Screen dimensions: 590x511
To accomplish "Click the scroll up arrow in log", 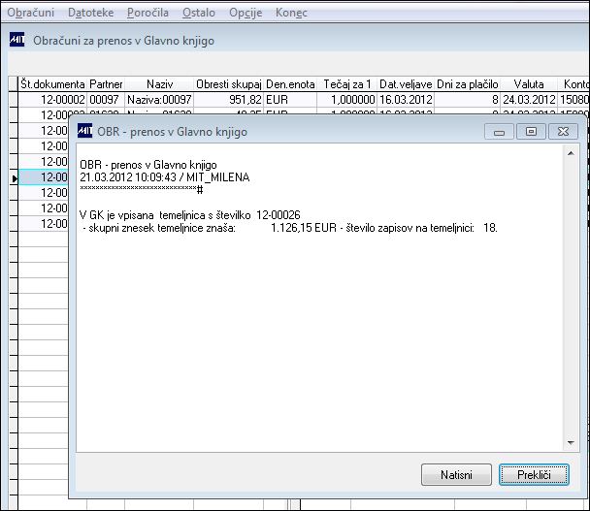I will 571,153.
